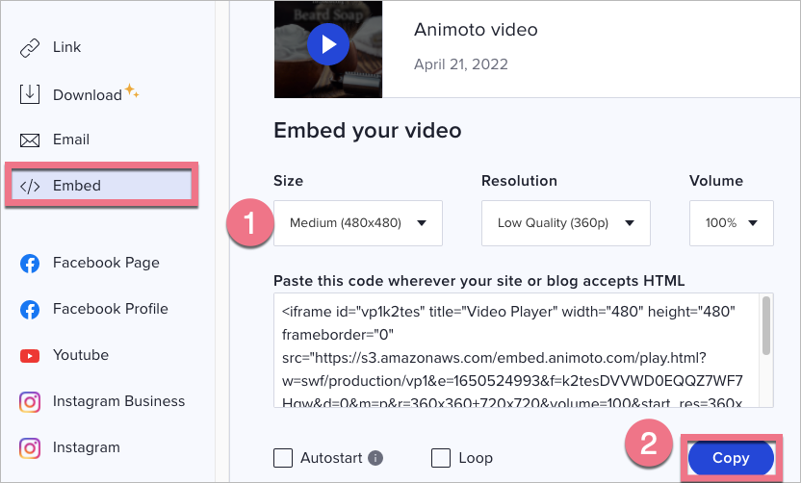Screen dimensions: 801x483
Task: Click the Download arrow icon
Action: (x=30, y=93)
